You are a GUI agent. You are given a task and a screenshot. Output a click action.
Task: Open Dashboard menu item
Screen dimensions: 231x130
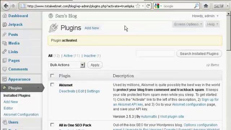tap(18, 16)
